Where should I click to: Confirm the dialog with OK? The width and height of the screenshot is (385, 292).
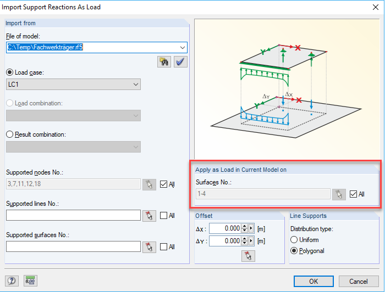coord(313,281)
